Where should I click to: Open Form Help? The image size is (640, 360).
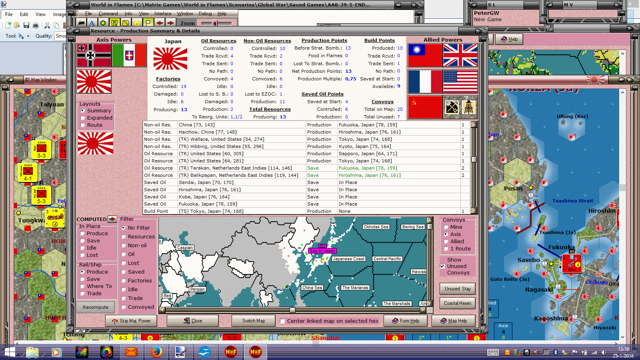point(406,321)
